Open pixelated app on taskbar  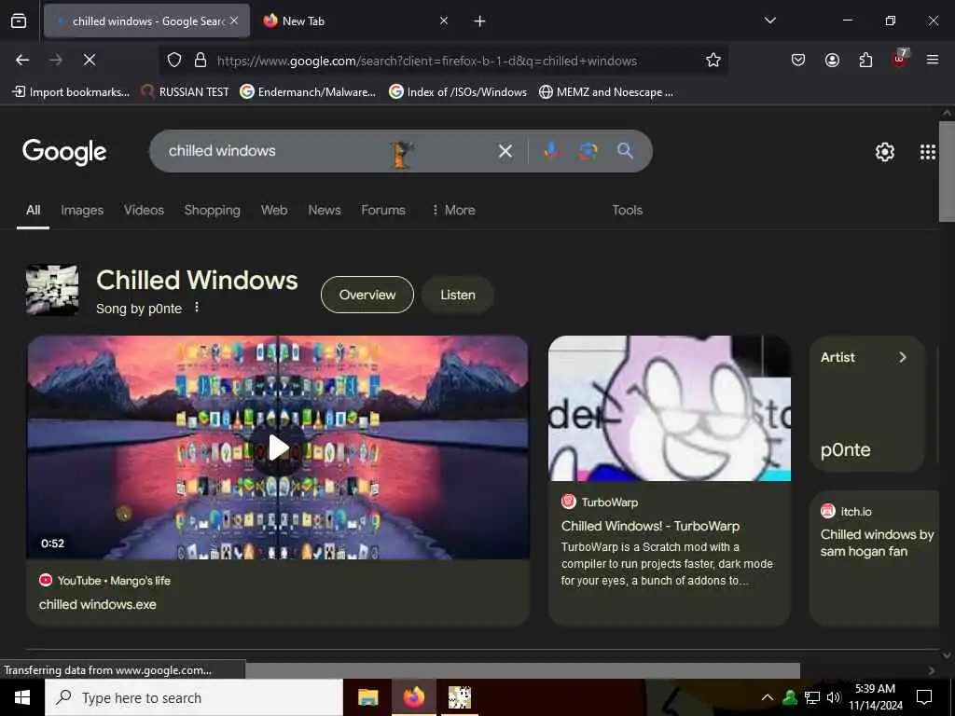(459, 697)
